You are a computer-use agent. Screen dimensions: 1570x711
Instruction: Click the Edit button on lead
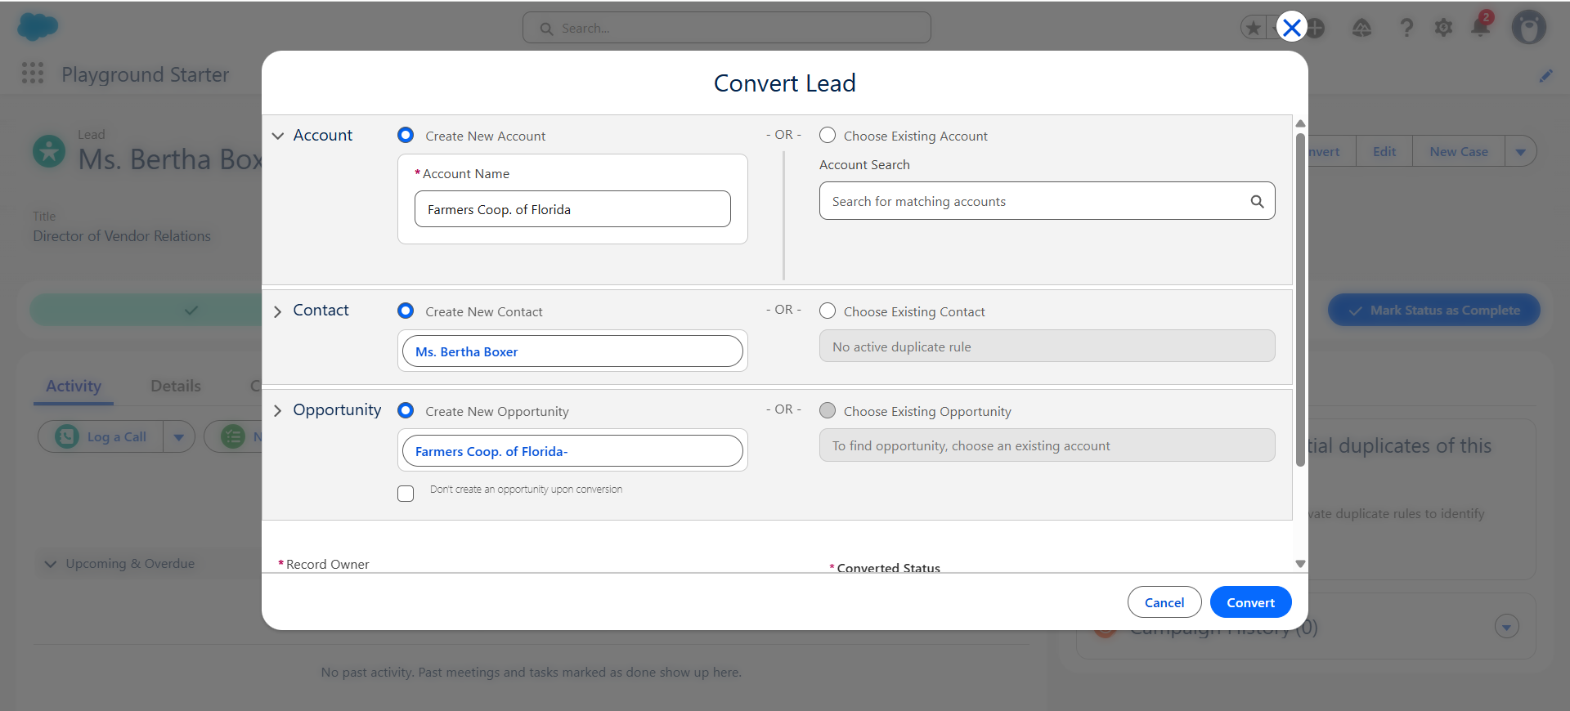point(1384,151)
